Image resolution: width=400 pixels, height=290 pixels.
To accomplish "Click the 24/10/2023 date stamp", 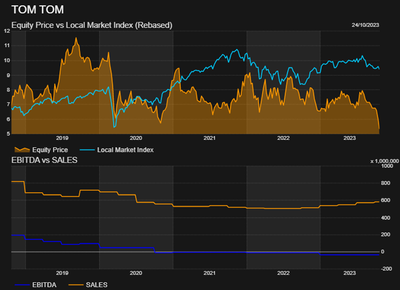I will (x=365, y=25).
